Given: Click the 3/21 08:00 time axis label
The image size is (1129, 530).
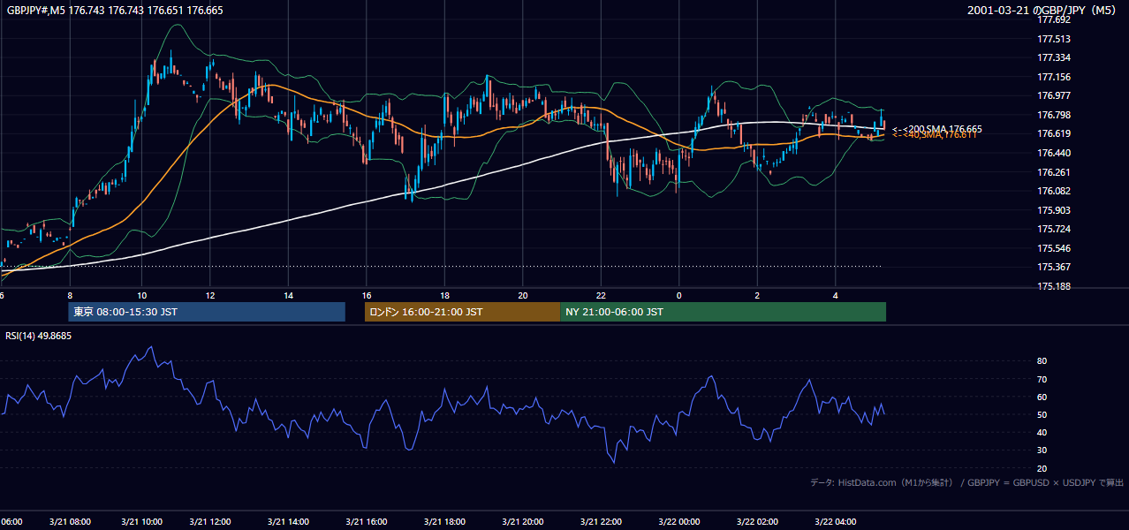Looking at the screenshot, I should click(69, 522).
